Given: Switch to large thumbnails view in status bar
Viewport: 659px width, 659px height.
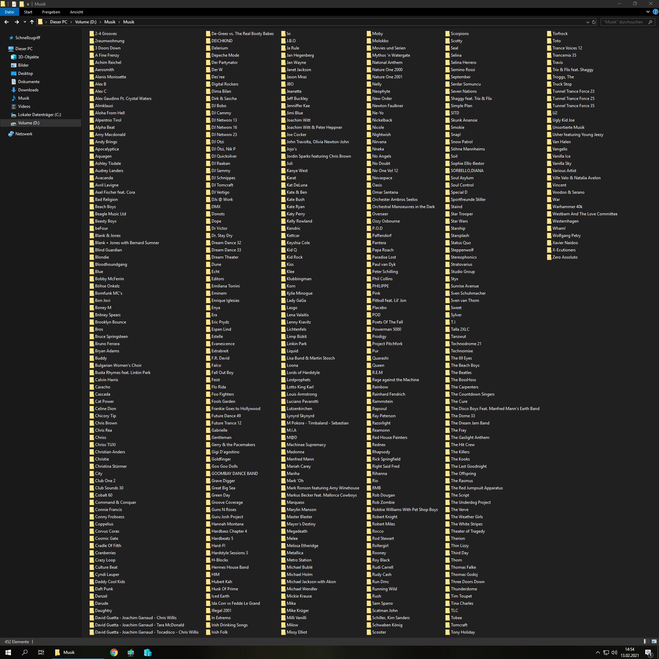Looking at the screenshot, I should point(654,641).
